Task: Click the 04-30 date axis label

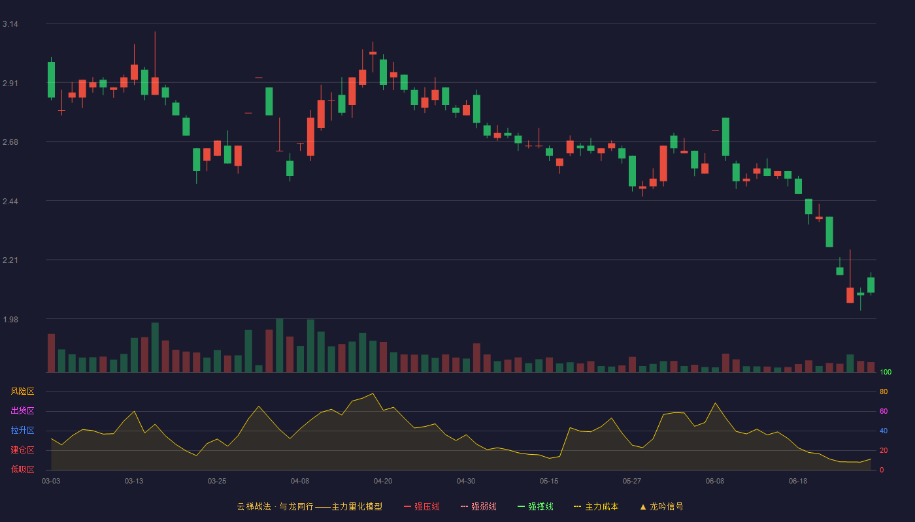Action: click(x=466, y=481)
